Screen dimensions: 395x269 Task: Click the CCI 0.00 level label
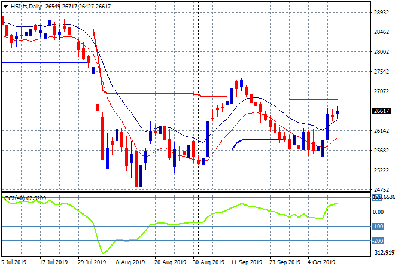coord(378,212)
